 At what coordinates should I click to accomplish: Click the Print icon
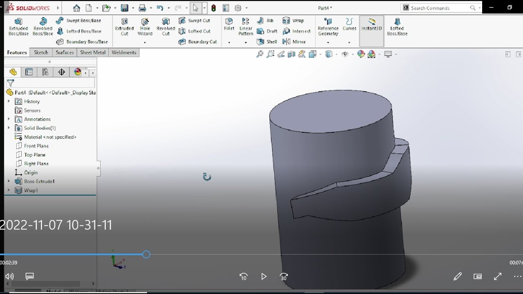[x=142, y=8]
